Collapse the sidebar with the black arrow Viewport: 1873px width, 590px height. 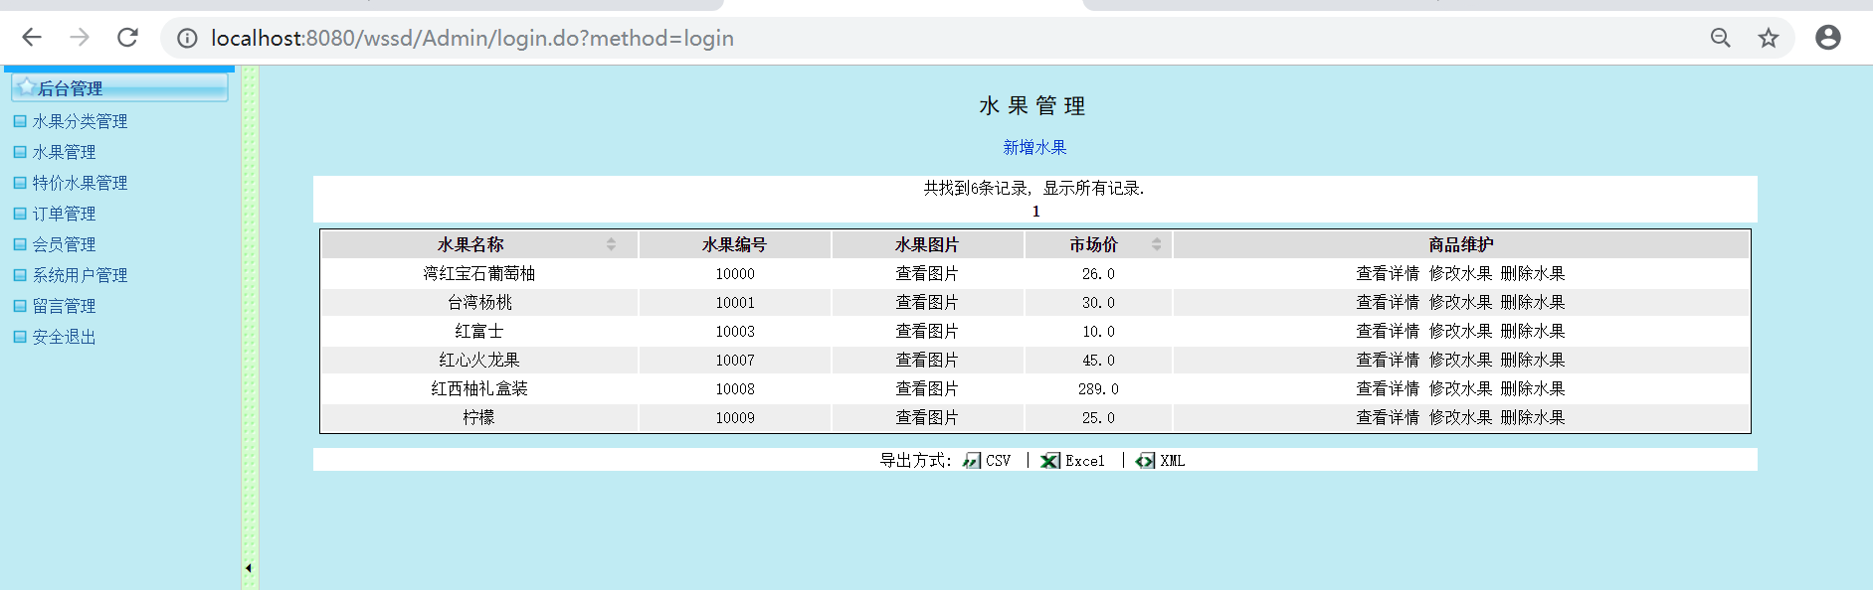(x=248, y=568)
